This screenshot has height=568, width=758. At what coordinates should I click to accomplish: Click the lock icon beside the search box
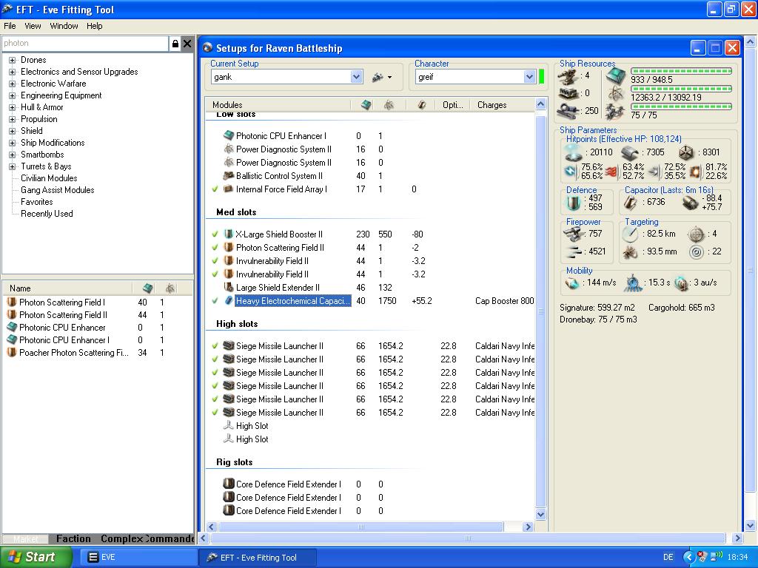175,44
